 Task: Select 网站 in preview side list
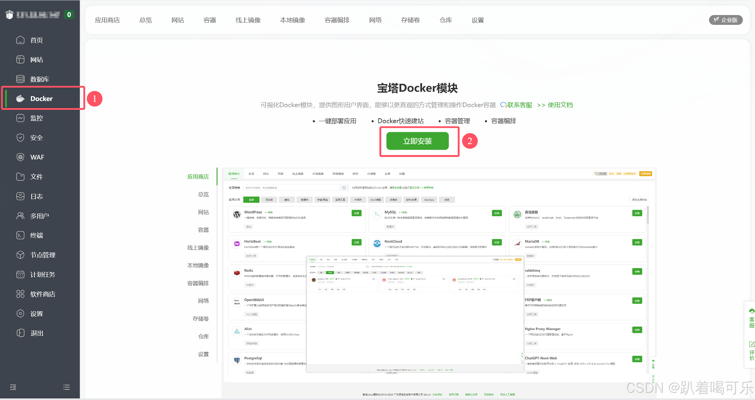(203, 212)
